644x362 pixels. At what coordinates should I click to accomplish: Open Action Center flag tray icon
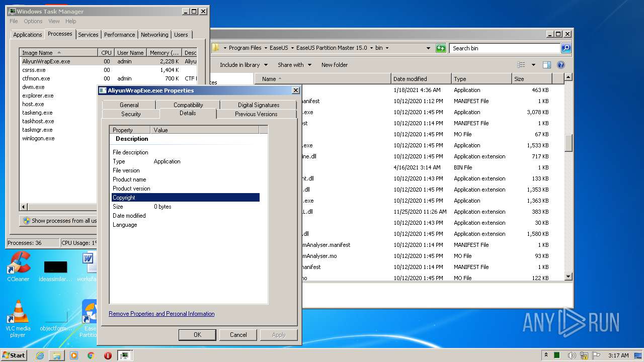[597, 355]
